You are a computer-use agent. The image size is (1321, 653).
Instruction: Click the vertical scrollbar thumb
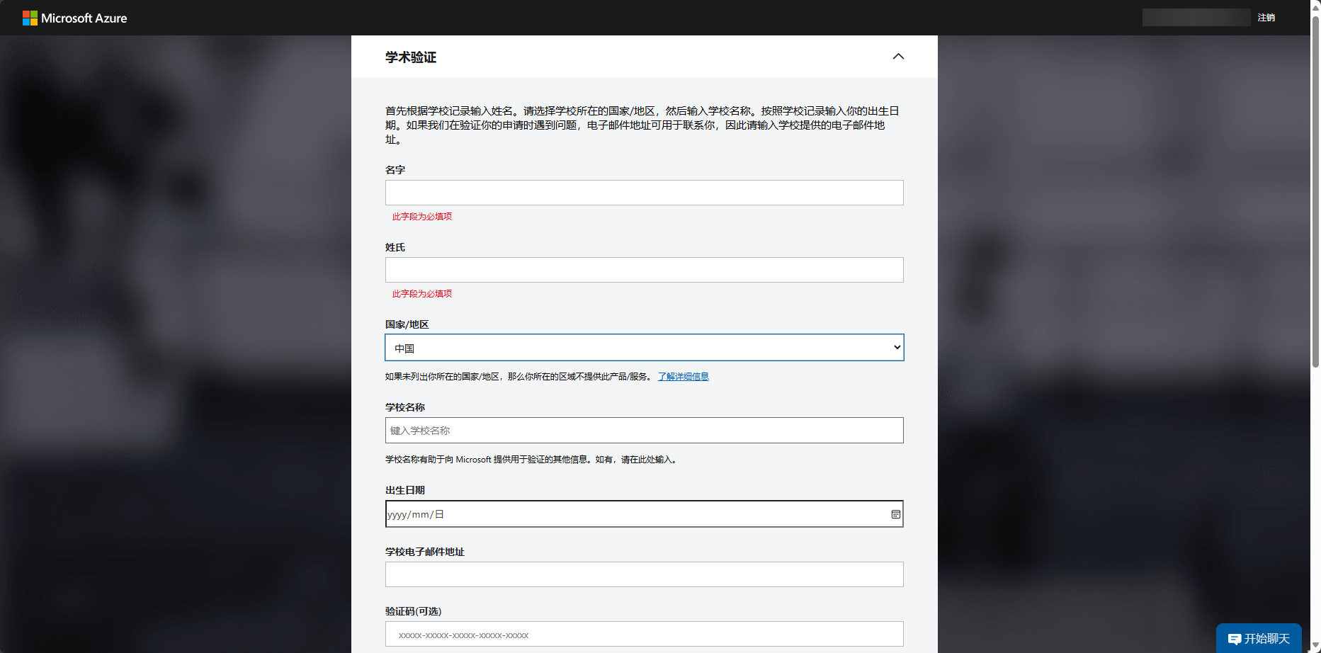pos(1315,191)
